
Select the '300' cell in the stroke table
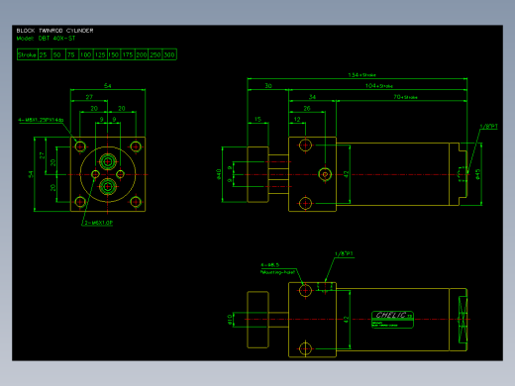169,54
